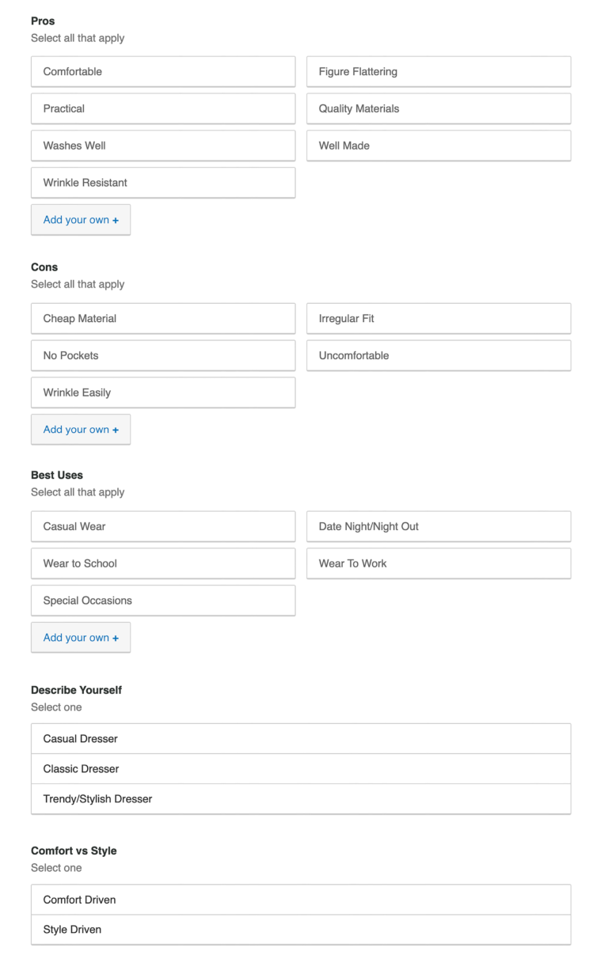Select Wrinkle Resistant option
The image size is (608, 959).
pyautogui.click(x=162, y=183)
